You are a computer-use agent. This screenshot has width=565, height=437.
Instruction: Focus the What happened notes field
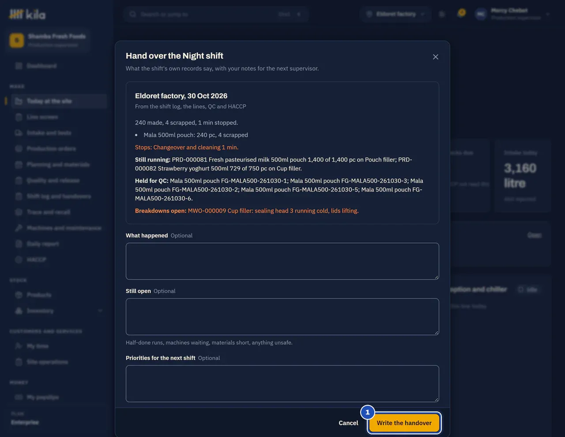click(x=282, y=261)
